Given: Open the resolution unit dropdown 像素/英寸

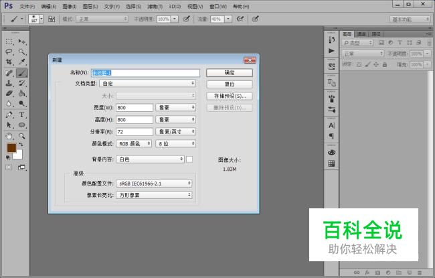Looking at the screenshot, I should (x=175, y=132).
